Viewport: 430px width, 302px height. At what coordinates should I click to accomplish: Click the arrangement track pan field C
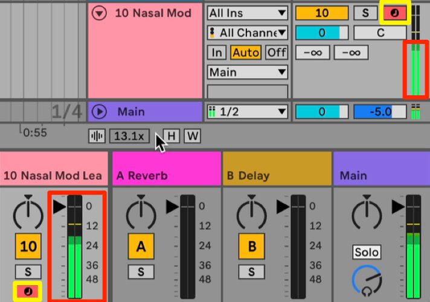click(380, 33)
